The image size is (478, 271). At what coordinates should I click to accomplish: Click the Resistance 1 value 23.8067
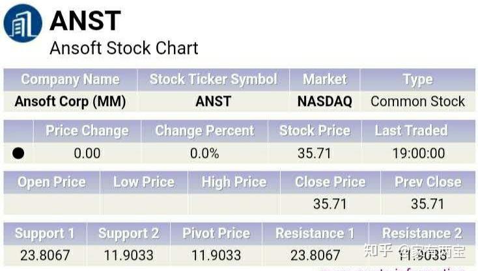pos(315,255)
